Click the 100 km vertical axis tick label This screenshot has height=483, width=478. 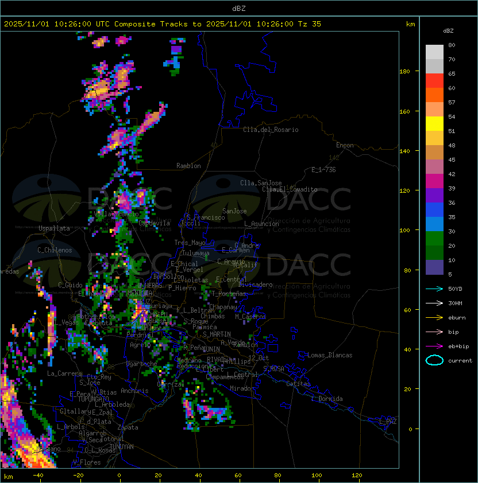[x=404, y=231]
